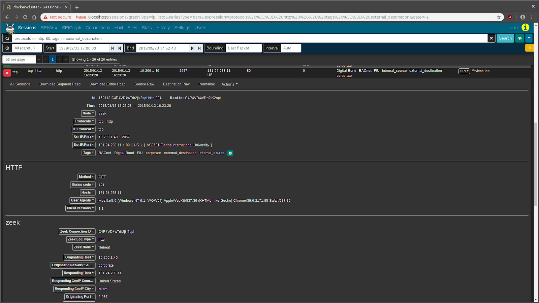Click the clock icon in the time panel

click(7, 48)
